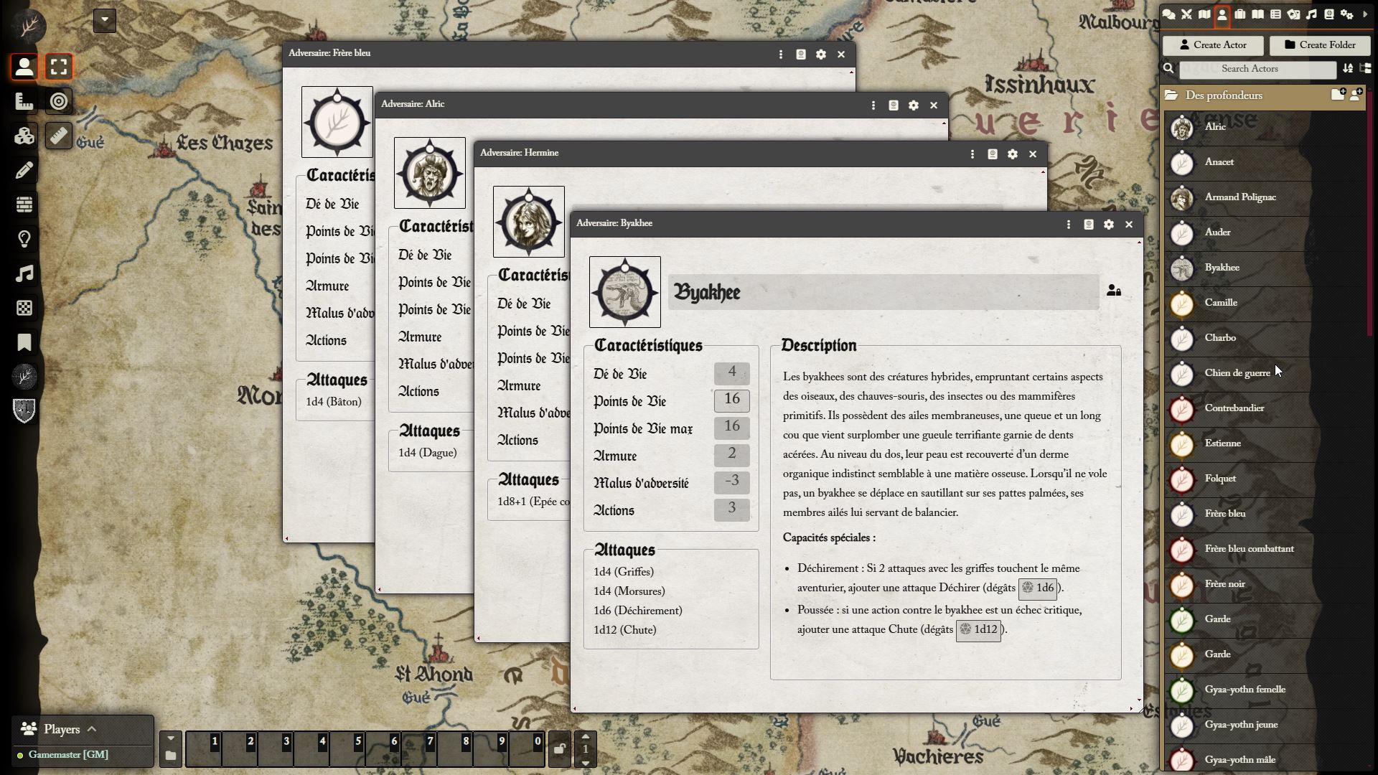This screenshot has width=1378, height=775.
Task: Click the 1d12 dice roll link
Action: [978, 630]
